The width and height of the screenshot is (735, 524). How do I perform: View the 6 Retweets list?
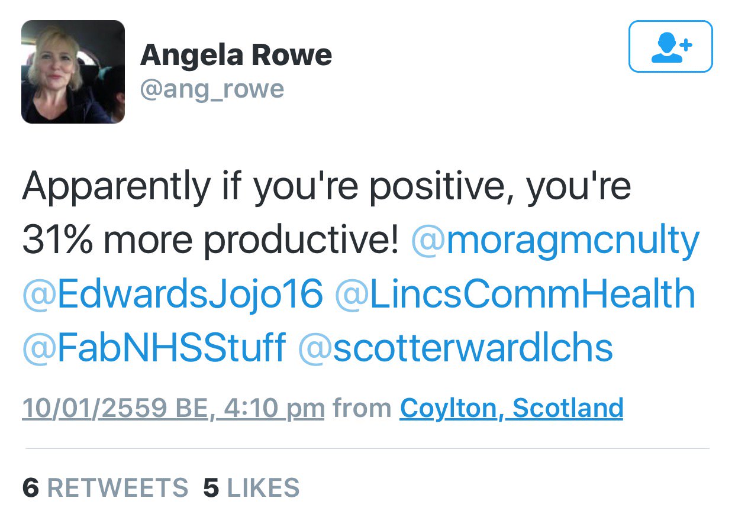pos(105,488)
